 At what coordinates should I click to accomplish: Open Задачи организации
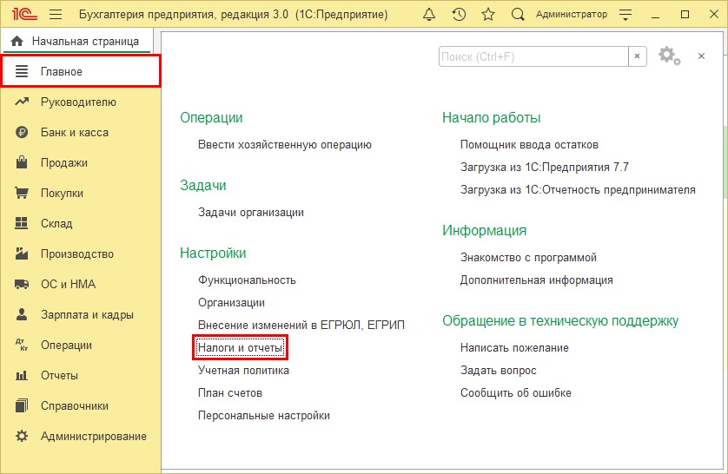[x=251, y=213]
